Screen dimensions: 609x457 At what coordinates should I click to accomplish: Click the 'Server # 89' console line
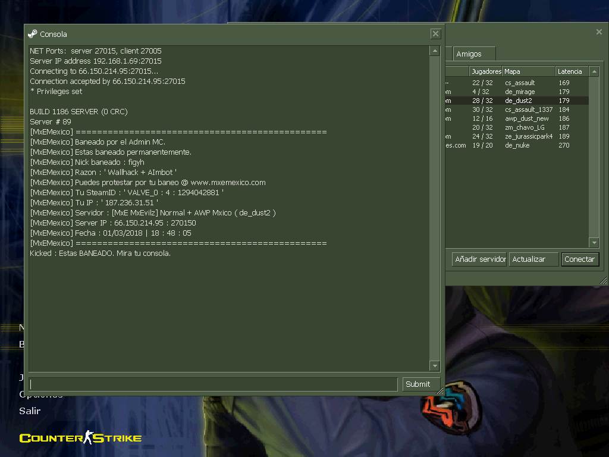(x=51, y=121)
